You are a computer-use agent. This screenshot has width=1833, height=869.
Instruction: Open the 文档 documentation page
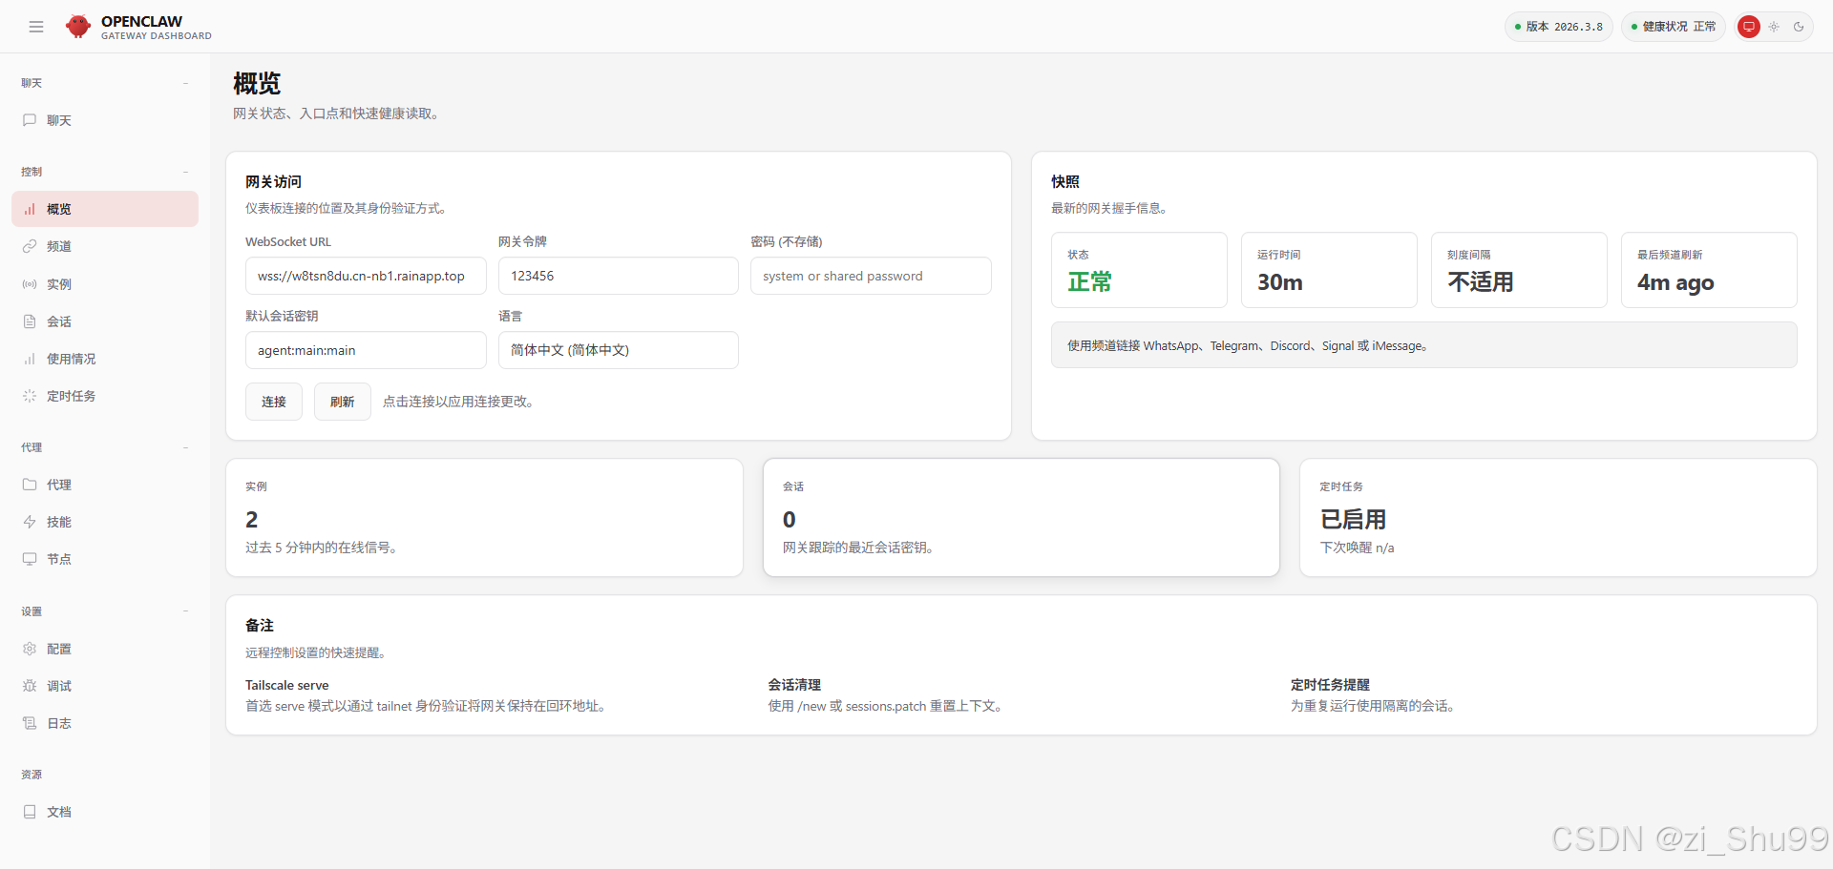(x=59, y=812)
